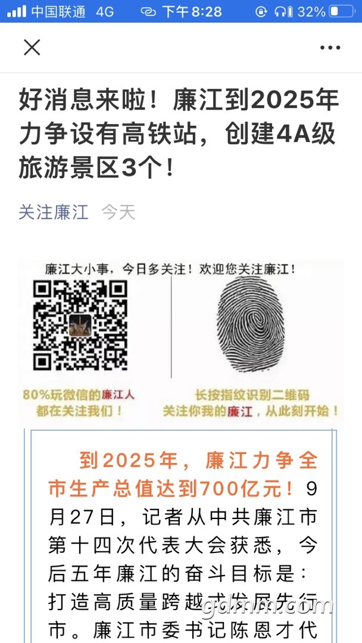
Task: Tap the 下午 8:28 clock in the status bar
Action: pyautogui.click(x=192, y=11)
